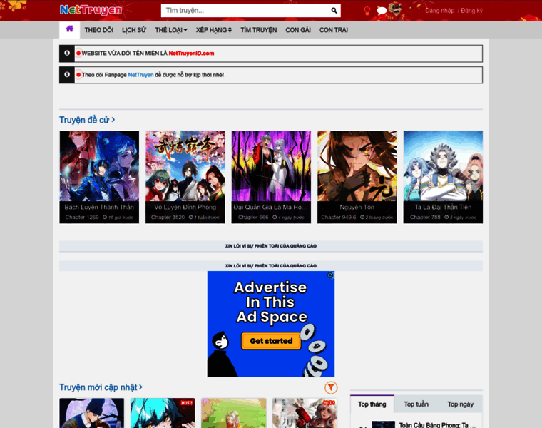
Task: Open the green meadow comic cover
Action: [234, 413]
